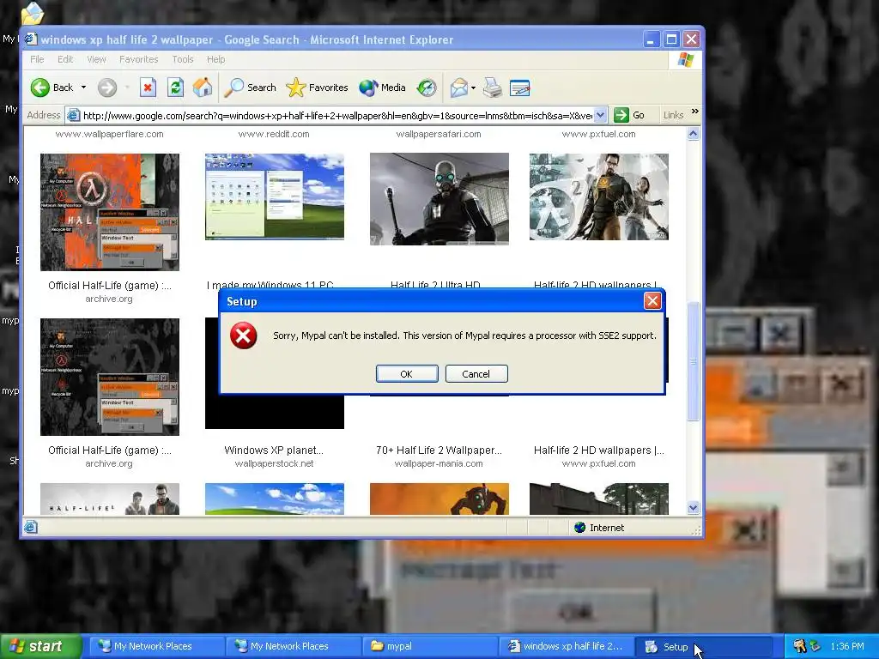Click the page icon beside the address URL
This screenshot has height=659, width=879.
[73, 116]
